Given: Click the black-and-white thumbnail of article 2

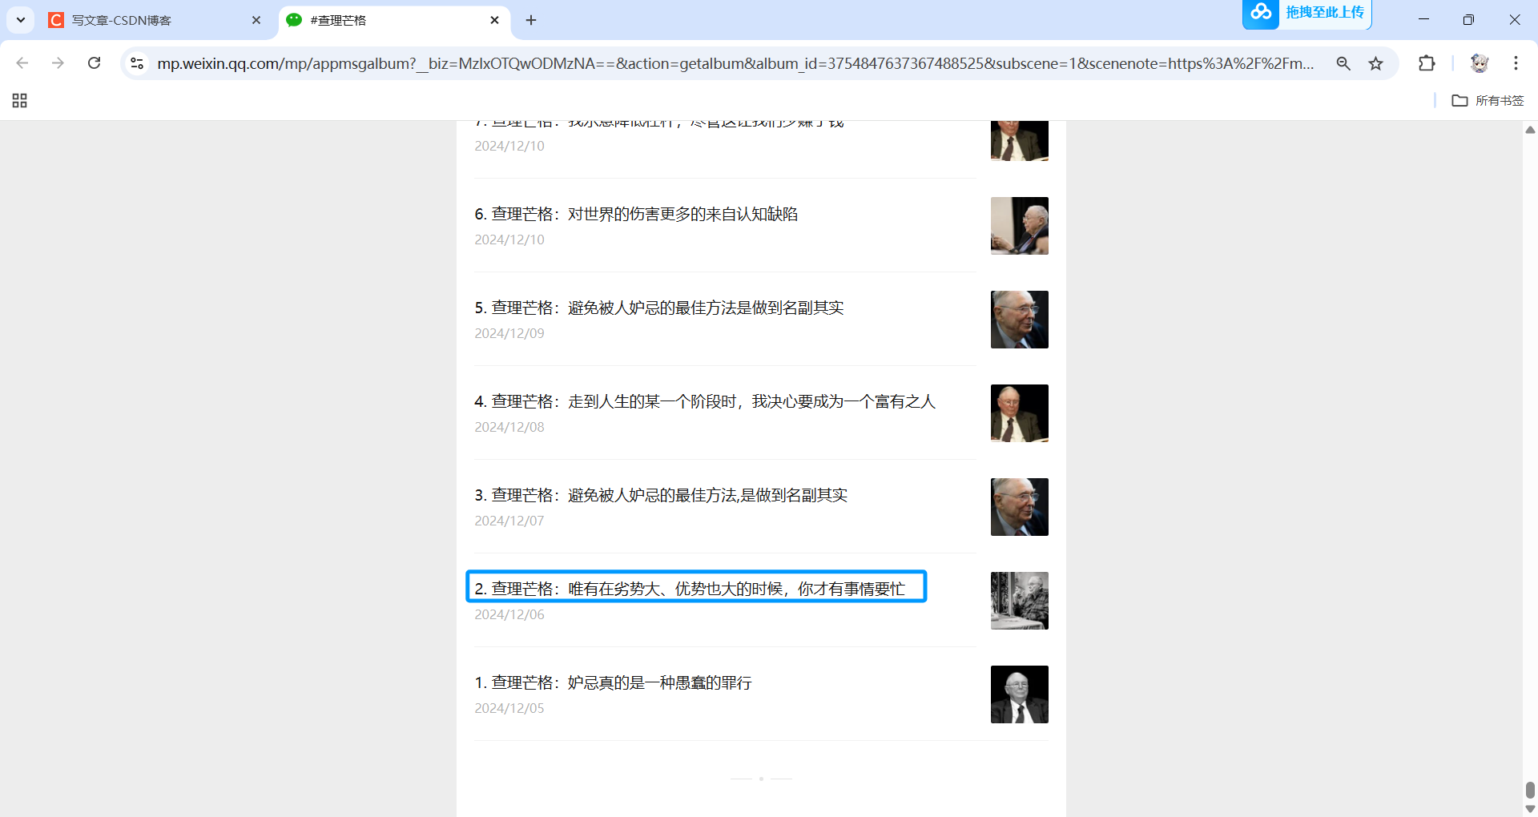Looking at the screenshot, I should [1020, 601].
